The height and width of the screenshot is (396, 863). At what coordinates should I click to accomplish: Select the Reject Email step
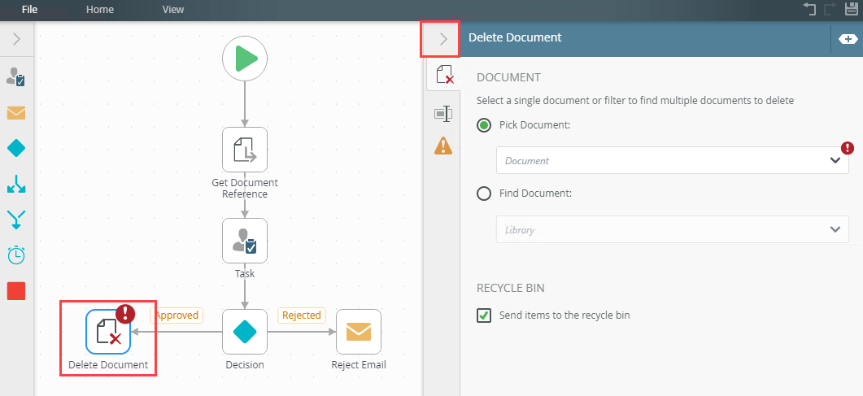[358, 332]
